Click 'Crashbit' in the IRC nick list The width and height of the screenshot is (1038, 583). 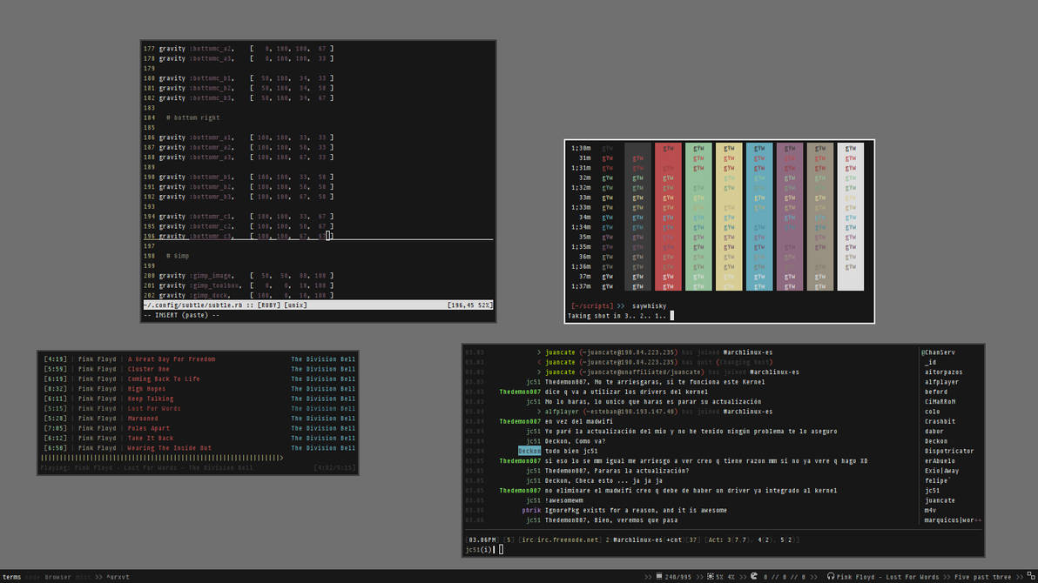[940, 421]
